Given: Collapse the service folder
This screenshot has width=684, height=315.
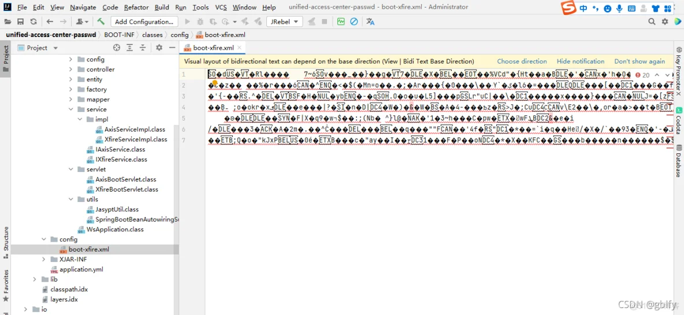Looking at the screenshot, I should [70, 110].
